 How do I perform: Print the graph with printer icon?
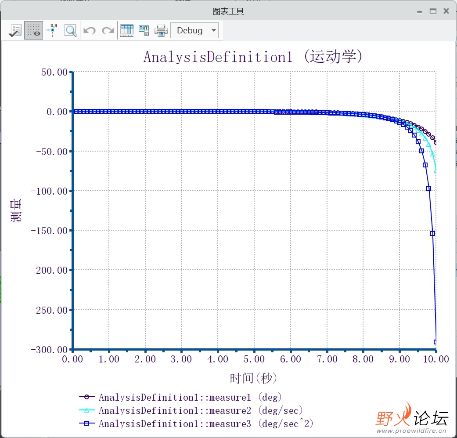161,30
